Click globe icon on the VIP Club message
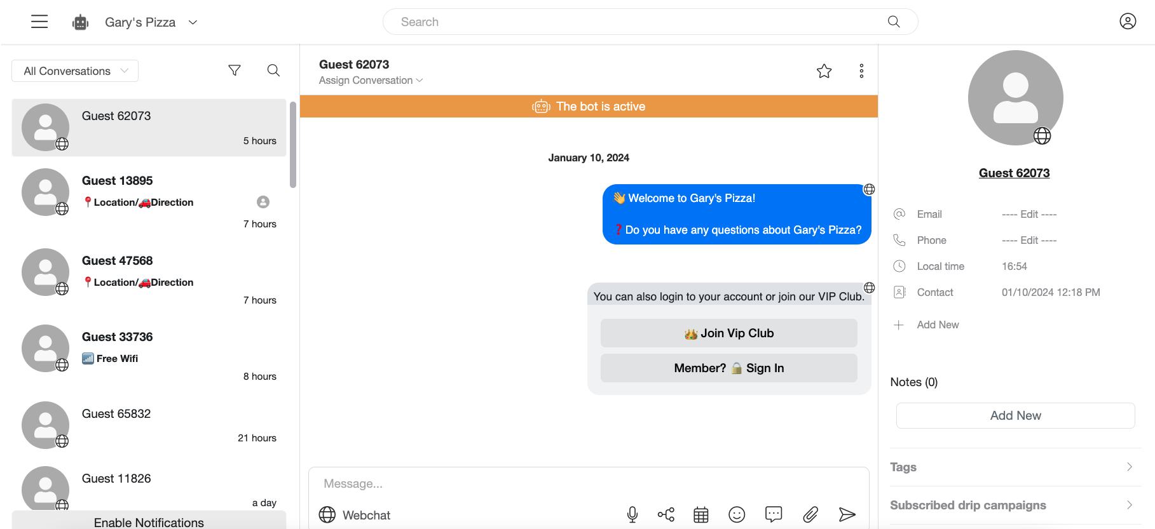Viewport: 1155px width, 529px height. coord(869,288)
